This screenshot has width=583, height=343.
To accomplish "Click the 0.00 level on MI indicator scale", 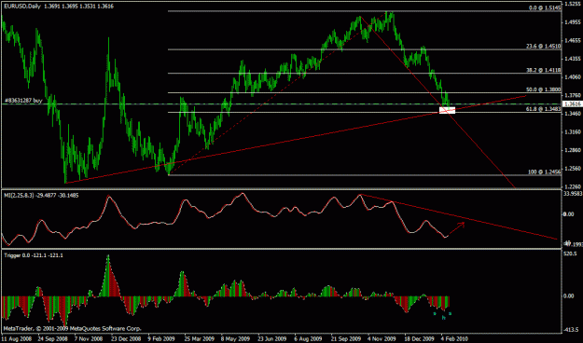I will (x=570, y=214).
